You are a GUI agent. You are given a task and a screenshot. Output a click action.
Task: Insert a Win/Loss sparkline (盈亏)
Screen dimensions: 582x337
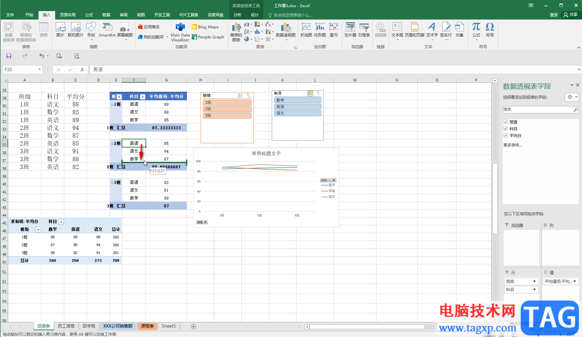(334, 30)
